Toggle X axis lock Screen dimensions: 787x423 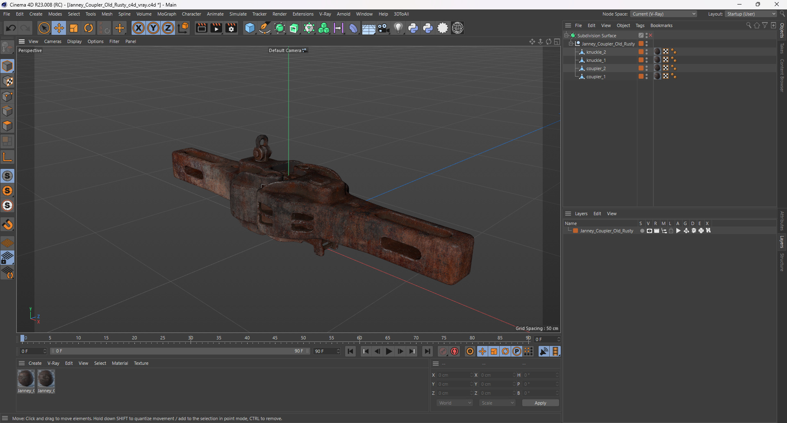(139, 28)
